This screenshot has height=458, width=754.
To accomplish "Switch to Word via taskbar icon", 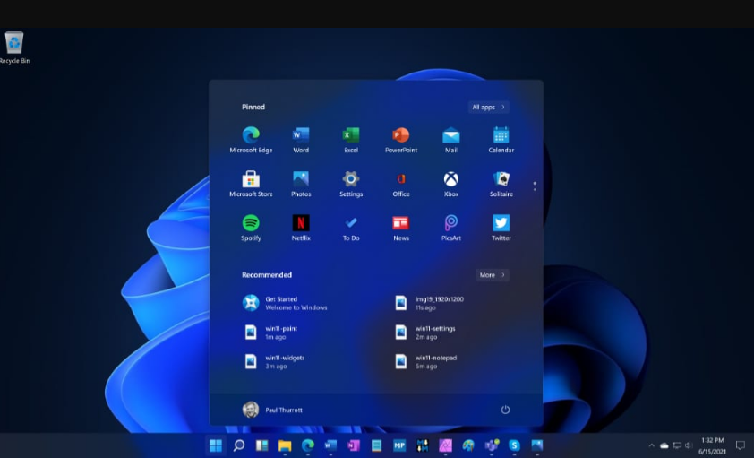I will pyautogui.click(x=330, y=445).
